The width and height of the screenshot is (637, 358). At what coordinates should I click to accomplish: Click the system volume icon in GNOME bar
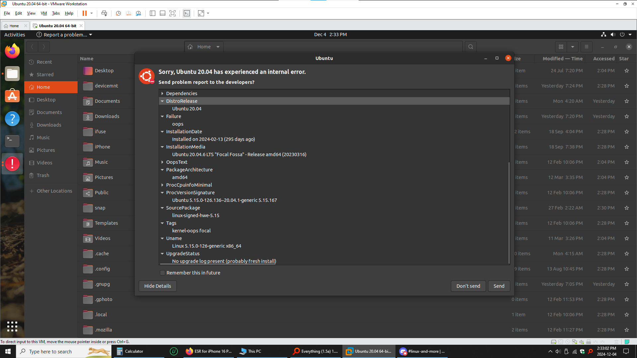[613, 35]
